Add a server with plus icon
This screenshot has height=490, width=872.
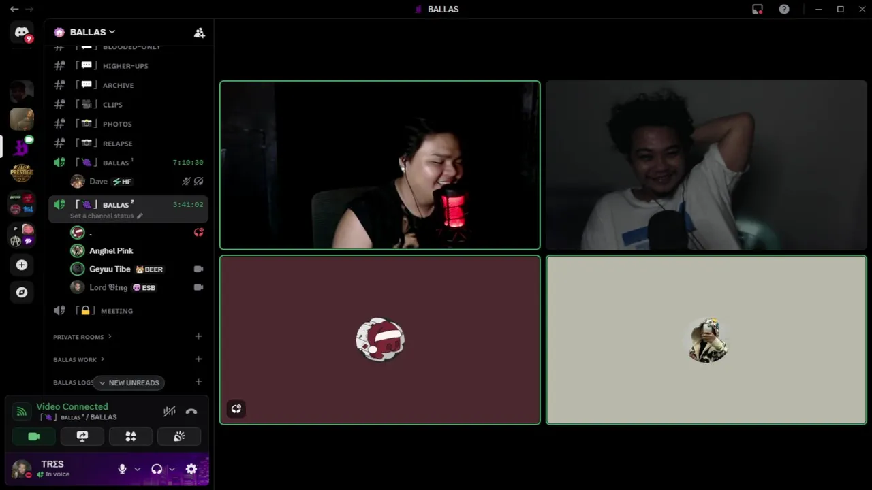pyautogui.click(x=22, y=265)
